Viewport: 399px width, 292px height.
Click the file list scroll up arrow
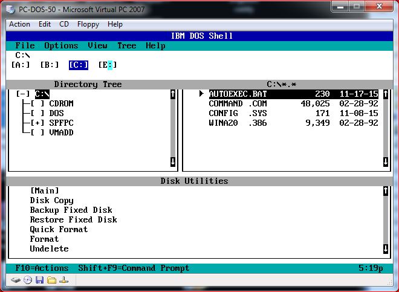click(x=386, y=94)
